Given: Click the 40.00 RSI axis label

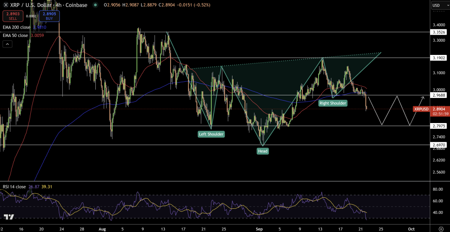Looking at the screenshot, I should 437,213.
